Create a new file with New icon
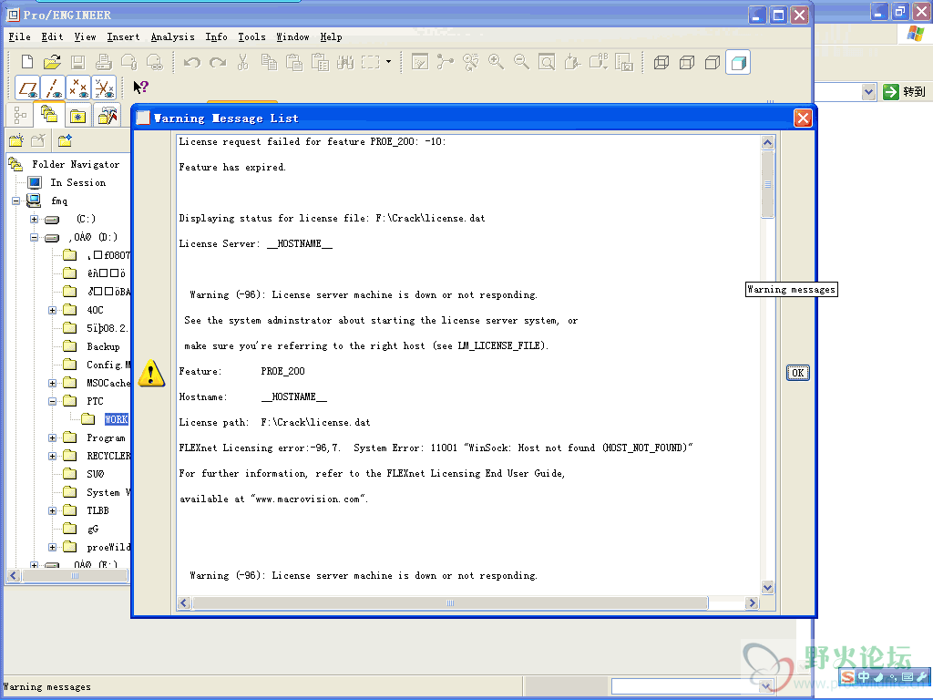 pos(27,62)
